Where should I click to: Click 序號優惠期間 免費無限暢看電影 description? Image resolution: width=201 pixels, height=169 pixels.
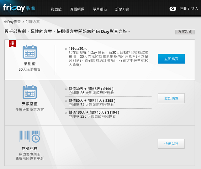pyautogui.click(x=29, y=156)
